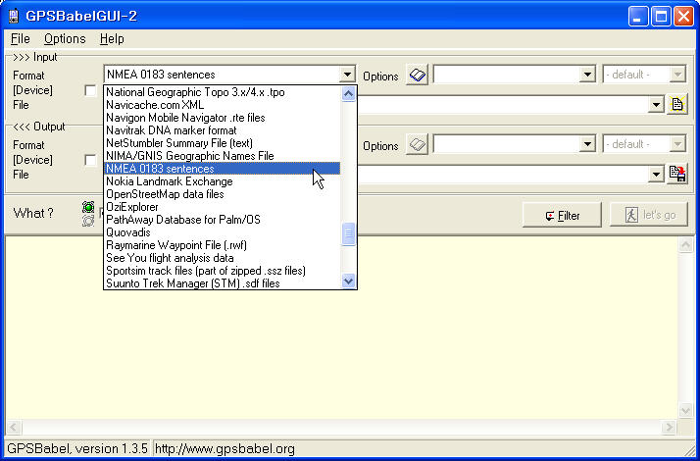The image size is (700, 461).
Task: Open output options book icon
Action: (418, 144)
